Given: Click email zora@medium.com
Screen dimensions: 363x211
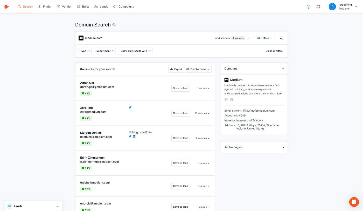Looking at the screenshot, I should (93, 112).
